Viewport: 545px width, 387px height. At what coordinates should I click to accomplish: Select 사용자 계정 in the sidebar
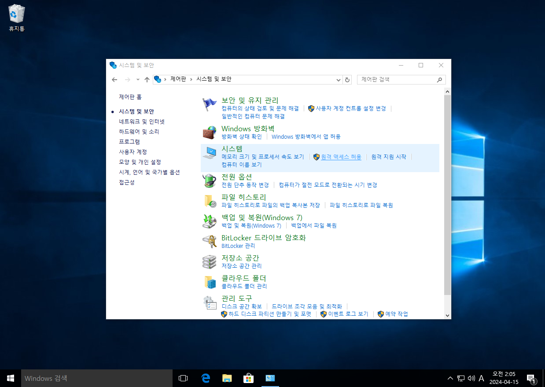(x=133, y=152)
